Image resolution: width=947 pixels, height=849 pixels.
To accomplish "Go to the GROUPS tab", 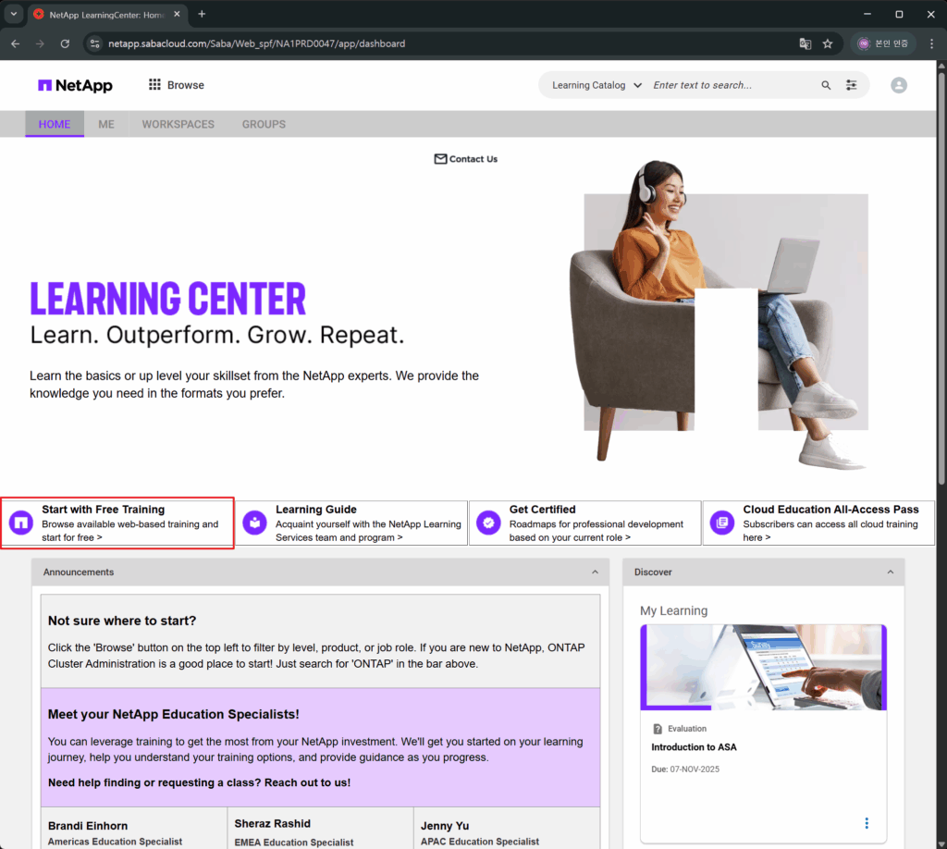I will point(264,124).
